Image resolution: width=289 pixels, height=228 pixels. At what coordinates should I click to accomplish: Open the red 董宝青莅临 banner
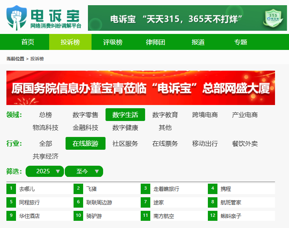(x=141, y=88)
